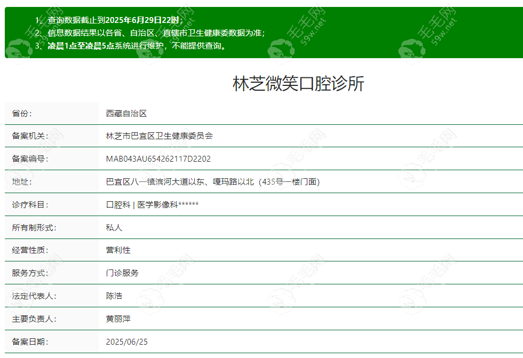
Task: Click the 法定代表人 field label
Action: 34,296
